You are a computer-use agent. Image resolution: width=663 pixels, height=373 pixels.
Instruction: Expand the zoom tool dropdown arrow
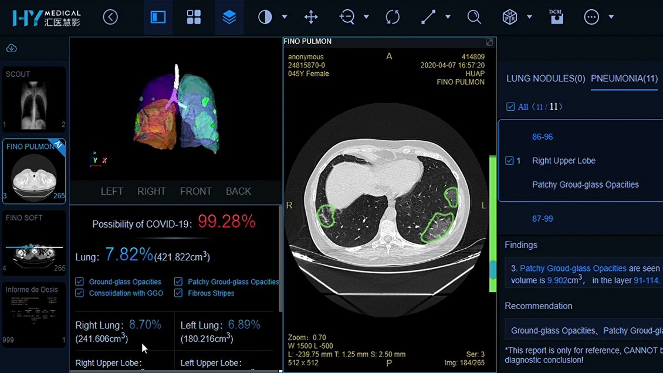pyautogui.click(x=366, y=17)
